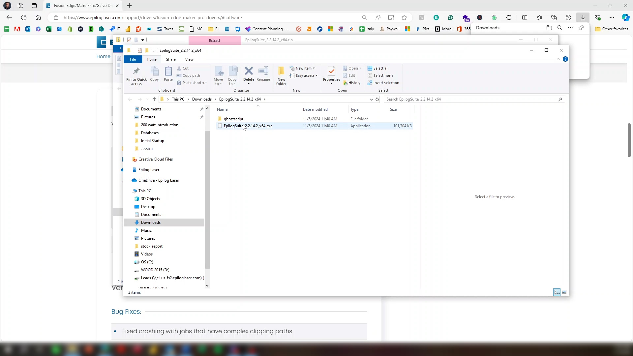Refresh the folder address bar
This screenshot has width=633, height=356.
pos(377,99)
